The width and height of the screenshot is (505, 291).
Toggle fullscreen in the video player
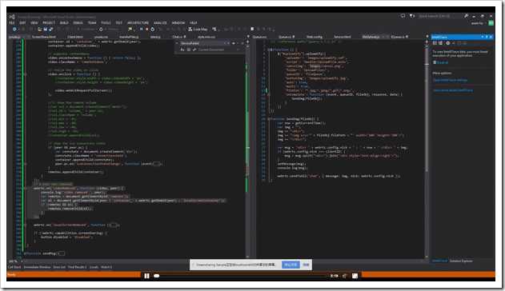[x=355, y=276]
